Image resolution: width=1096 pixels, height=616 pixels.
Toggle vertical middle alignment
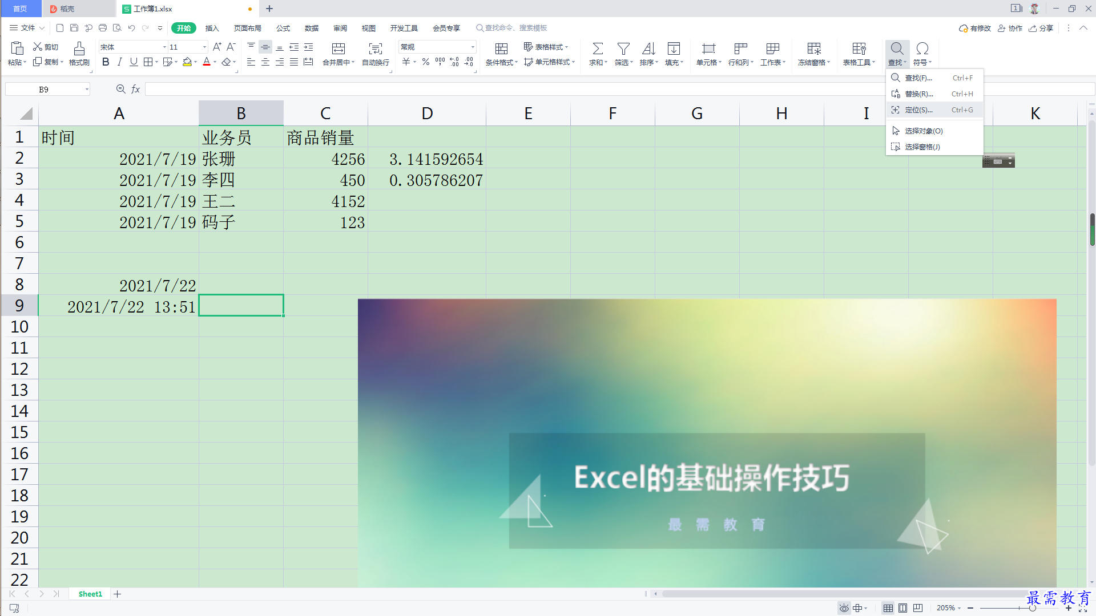click(265, 47)
